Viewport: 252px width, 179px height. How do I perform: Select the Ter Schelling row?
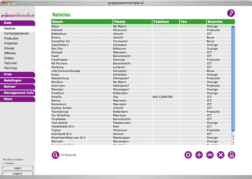click(141, 115)
